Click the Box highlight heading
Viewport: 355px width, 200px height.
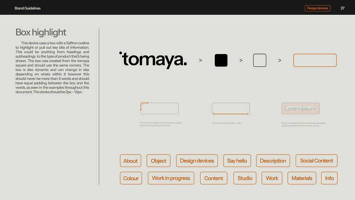pos(41,32)
